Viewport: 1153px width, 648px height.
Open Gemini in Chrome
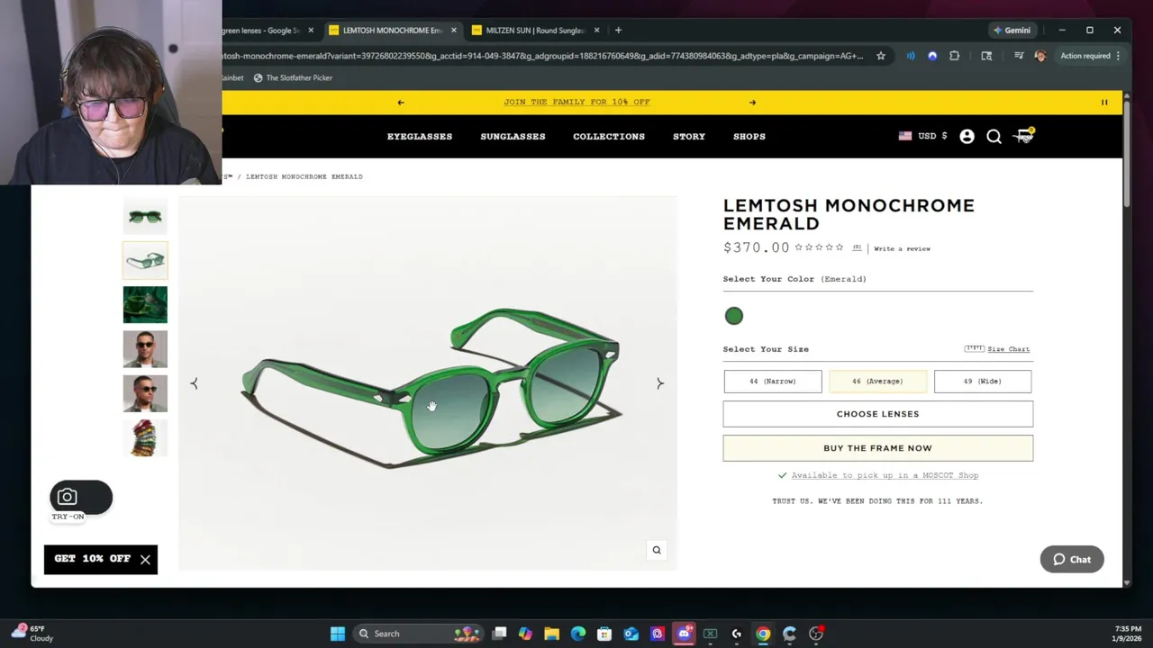[1012, 30]
